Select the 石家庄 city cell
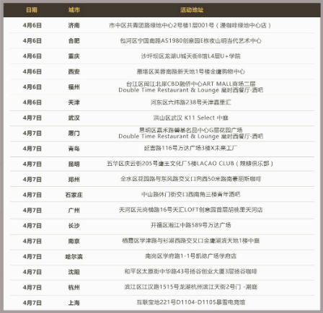The image size is (323, 313). click(74, 195)
